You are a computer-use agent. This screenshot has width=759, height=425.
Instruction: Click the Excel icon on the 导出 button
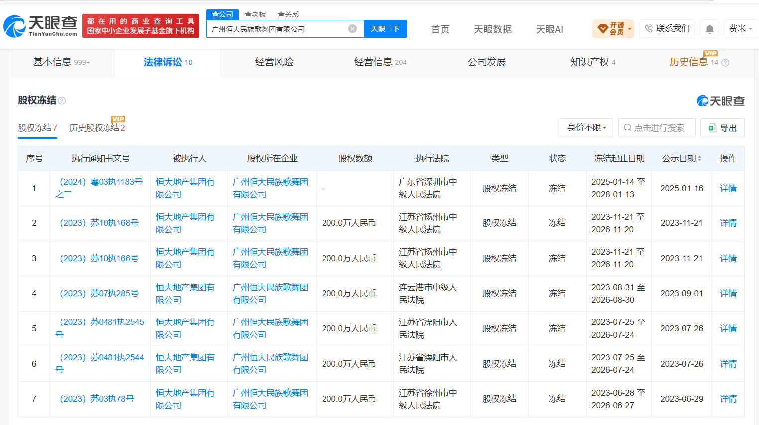coord(712,128)
